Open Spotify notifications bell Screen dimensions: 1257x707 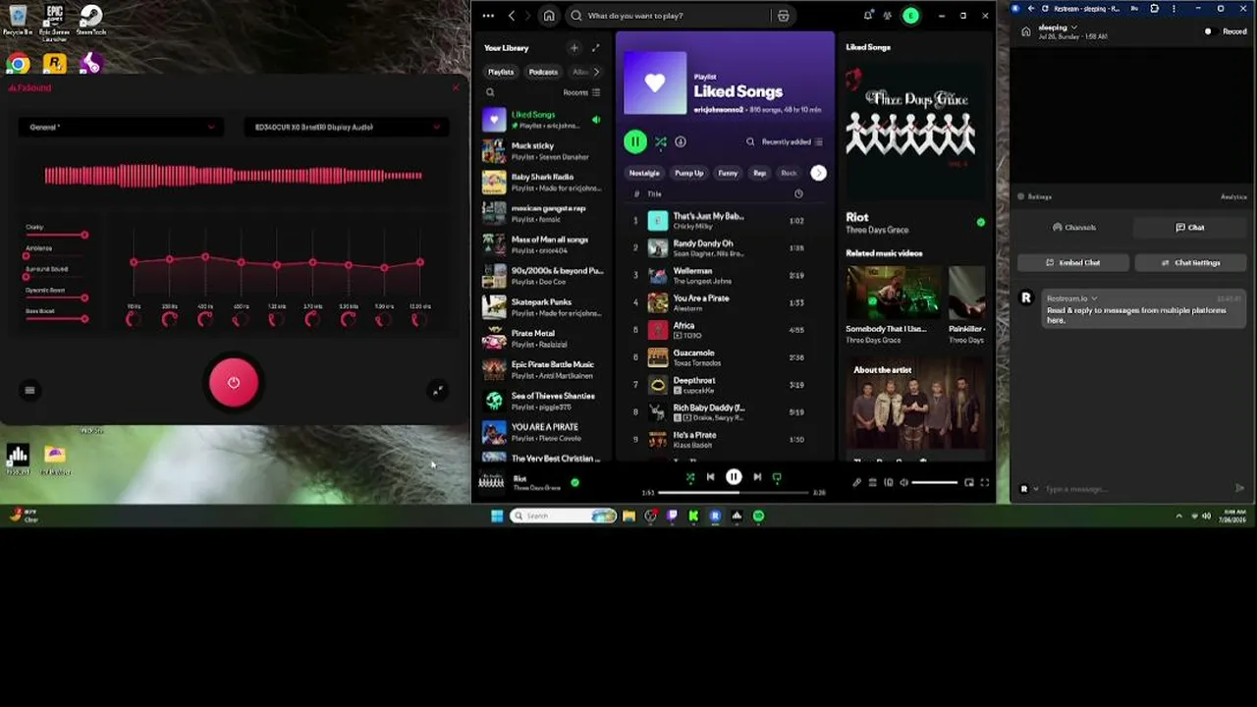click(868, 16)
